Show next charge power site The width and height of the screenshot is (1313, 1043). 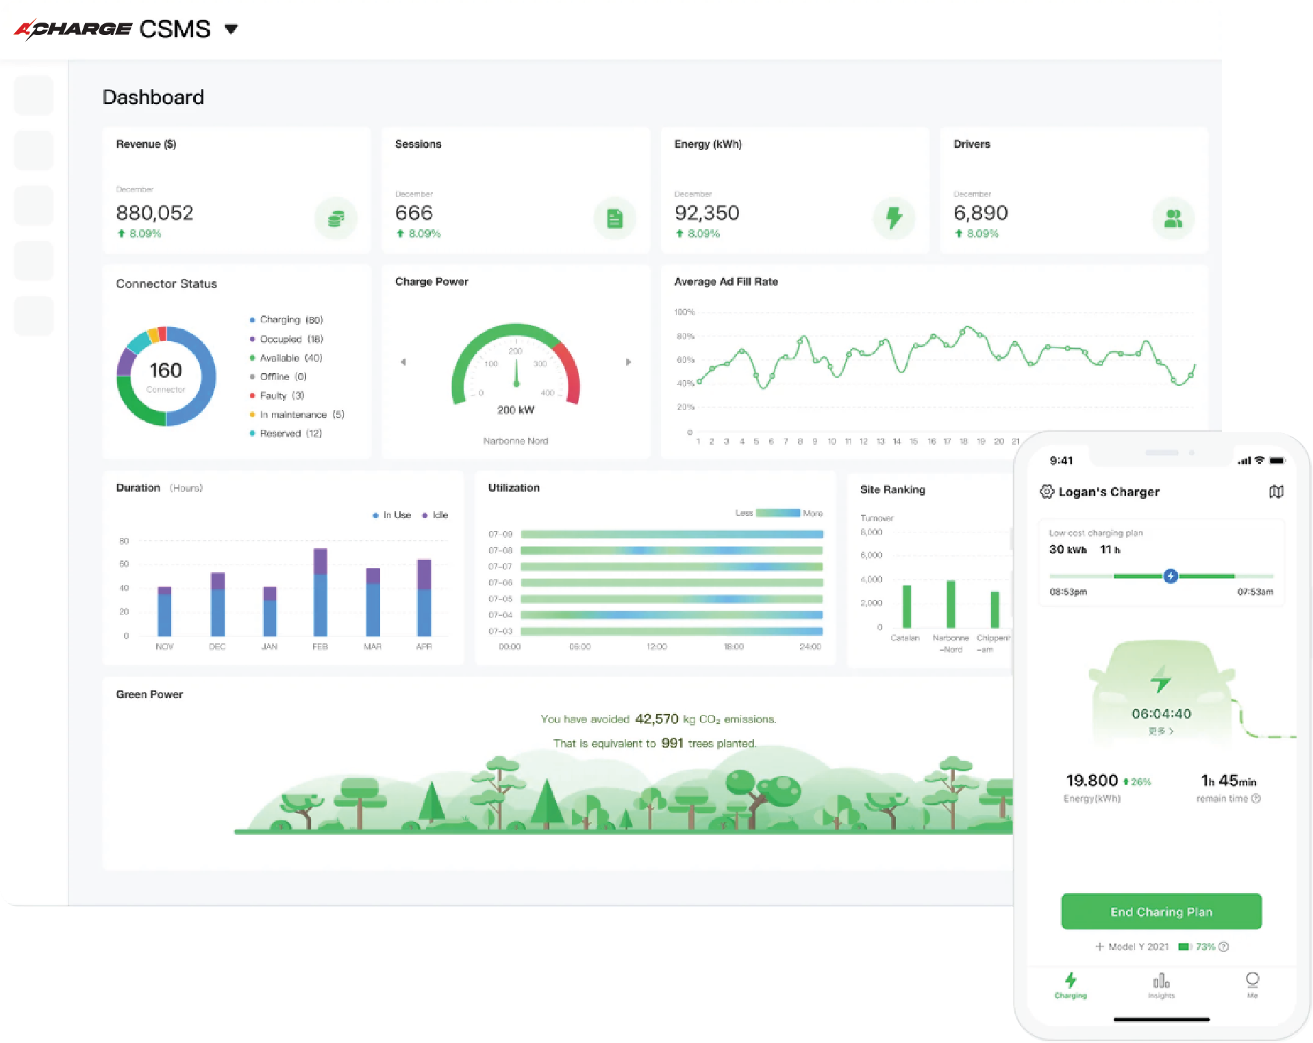628,362
